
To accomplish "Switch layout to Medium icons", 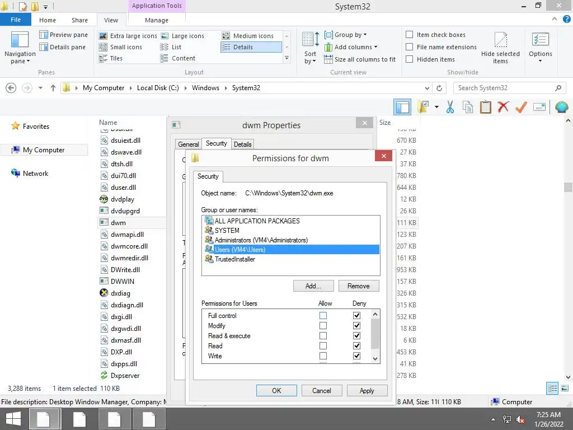I will coord(248,36).
